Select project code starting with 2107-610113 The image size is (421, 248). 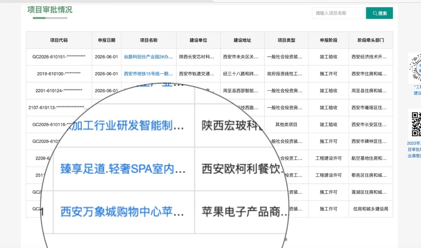[x=58, y=107]
